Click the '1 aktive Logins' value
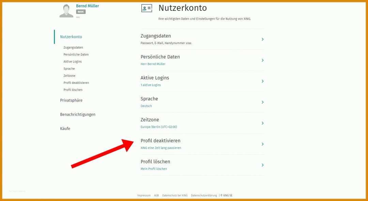The width and height of the screenshot is (368, 201). (151, 85)
